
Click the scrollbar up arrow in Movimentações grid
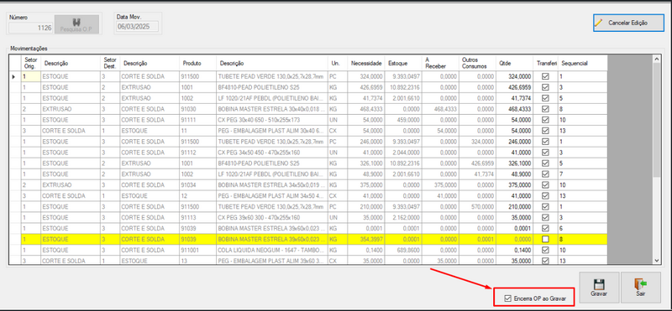(x=657, y=59)
